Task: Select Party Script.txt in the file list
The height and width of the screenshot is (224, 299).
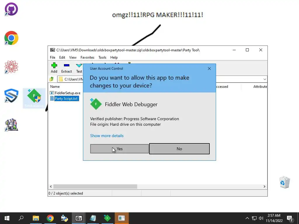Action: (66, 99)
